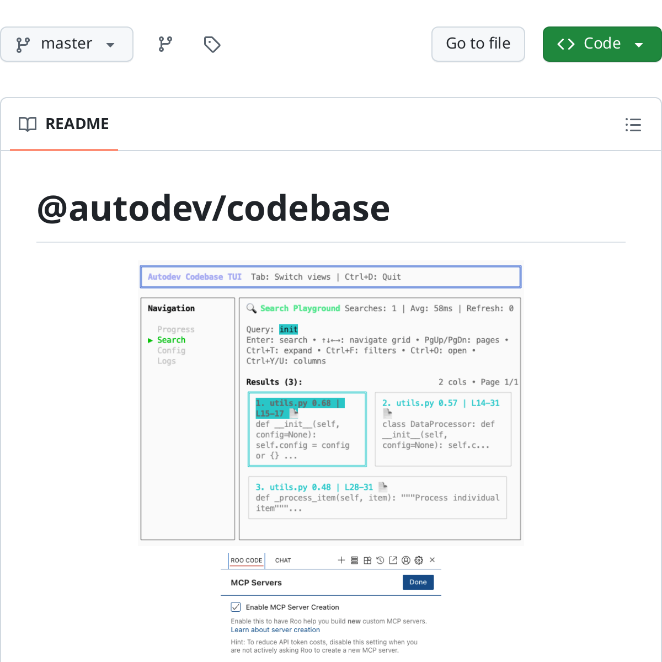Start a new chat in Roo Code
662x662 pixels.
pos(341,560)
